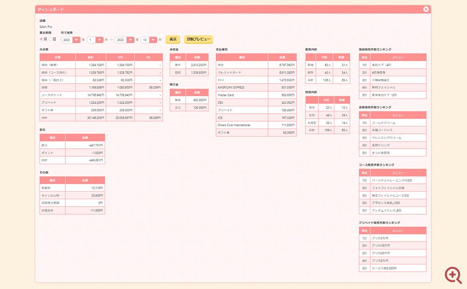This screenshot has width=467, height=289.
Task: Select the フォトフェイシャル定額 ranking entry
Action: click(388, 188)
